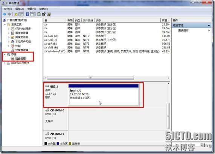Sort by the 状态 column header
This screenshot has width=215, height=154.
(x=127, y=20)
